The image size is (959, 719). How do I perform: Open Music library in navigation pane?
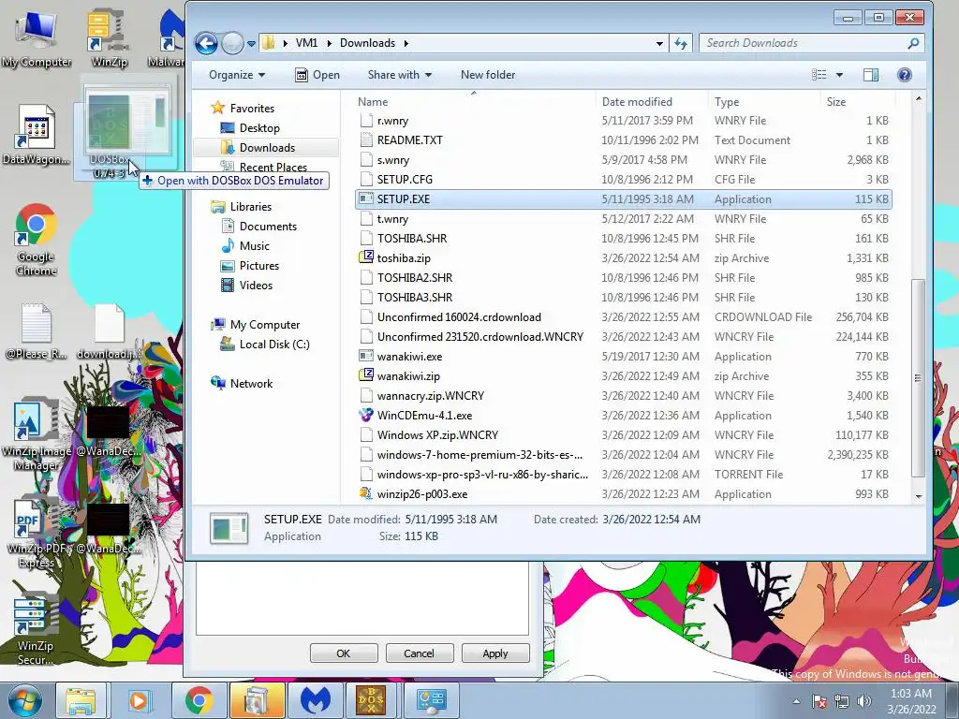[x=245, y=246]
